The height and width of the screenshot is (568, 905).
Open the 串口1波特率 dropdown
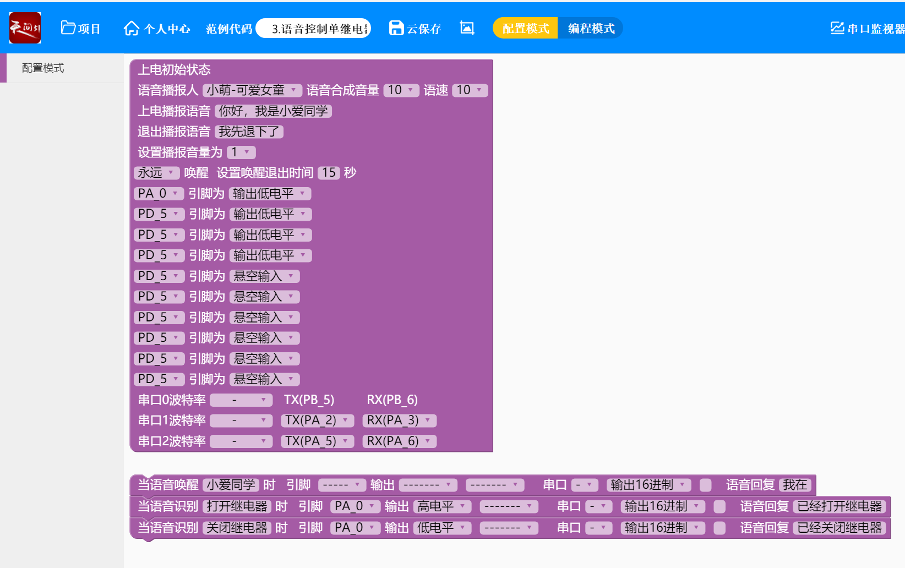click(241, 420)
